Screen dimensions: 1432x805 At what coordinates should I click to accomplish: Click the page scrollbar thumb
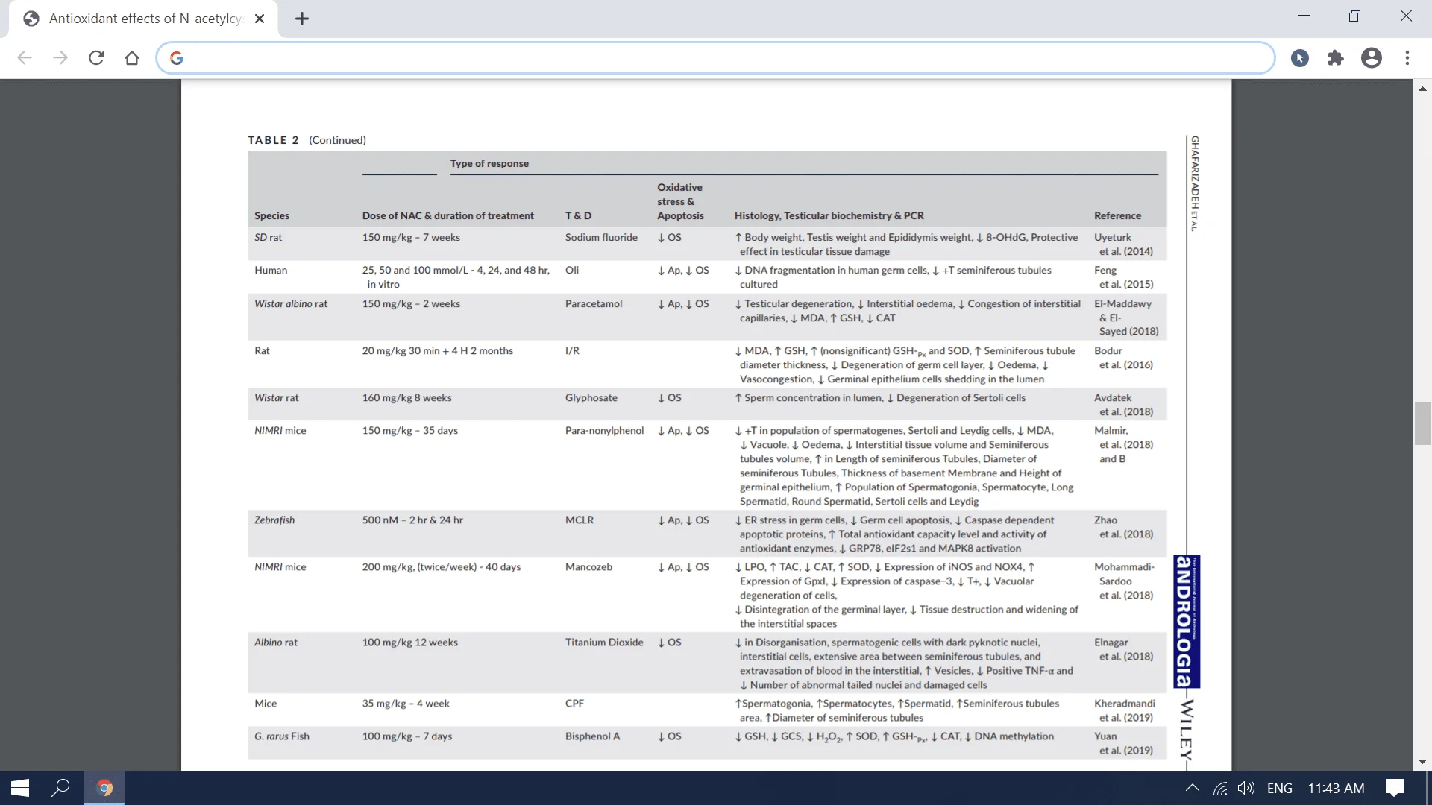pyautogui.click(x=1422, y=423)
